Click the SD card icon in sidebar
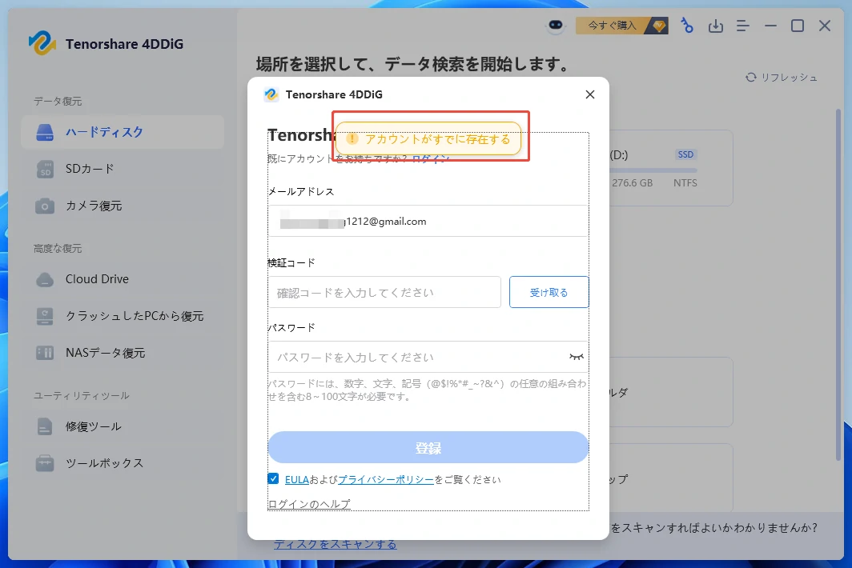The height and width of the screenshot is (568, 852). [45, 169]
